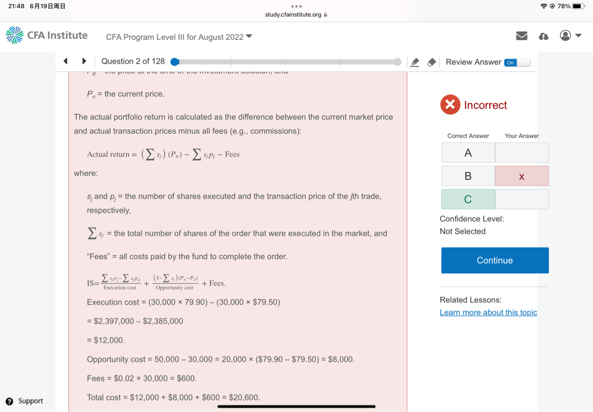Open the Learn more about this topic link
The width and height of the screenshot is (593, 412).
click(x=488, y=312)
